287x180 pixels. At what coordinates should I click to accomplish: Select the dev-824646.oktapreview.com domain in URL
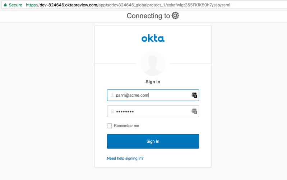(65, 5)
